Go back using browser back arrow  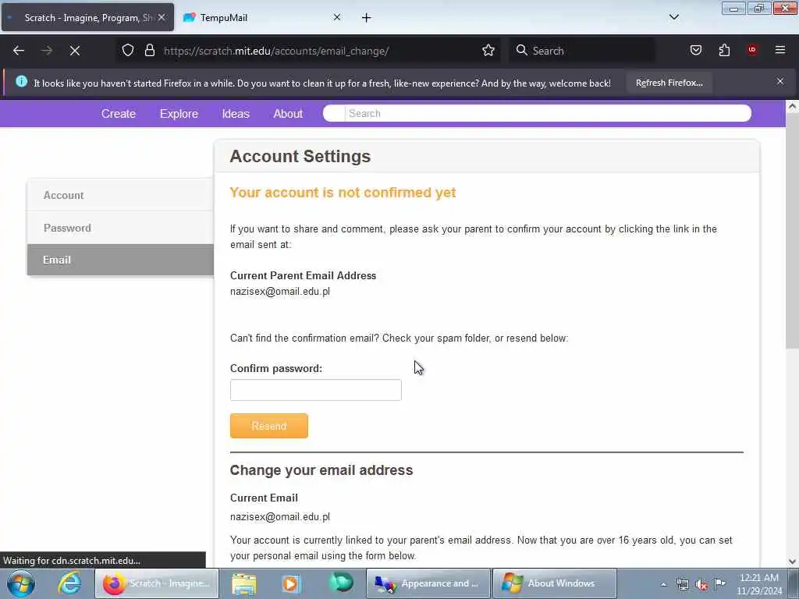click(19, 51)
